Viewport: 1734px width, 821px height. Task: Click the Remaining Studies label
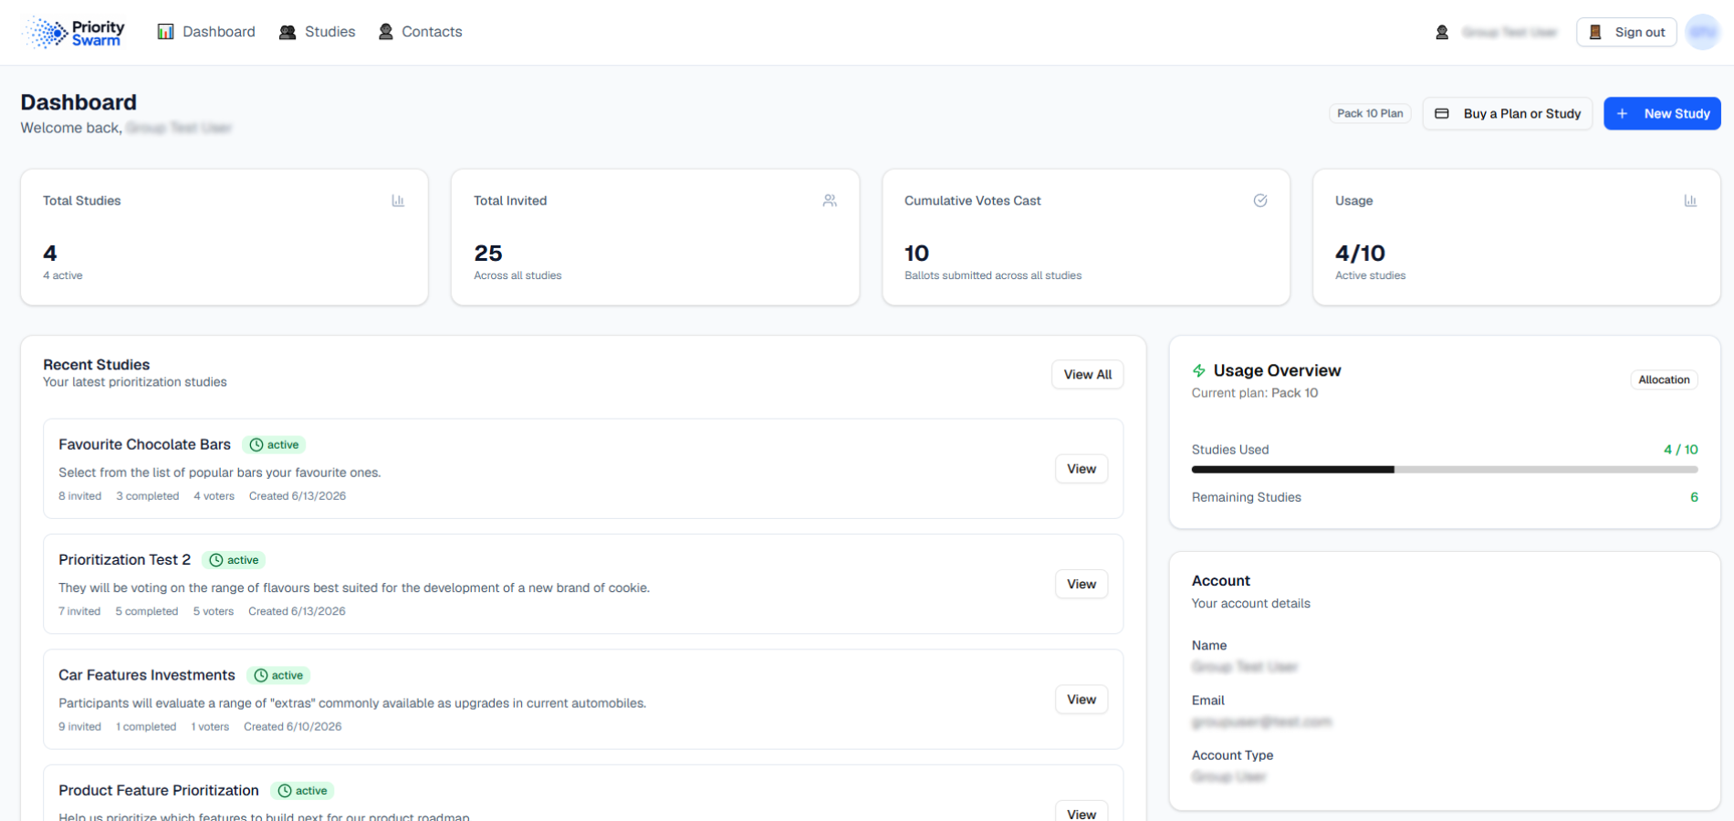click(x=1247, y=497)
